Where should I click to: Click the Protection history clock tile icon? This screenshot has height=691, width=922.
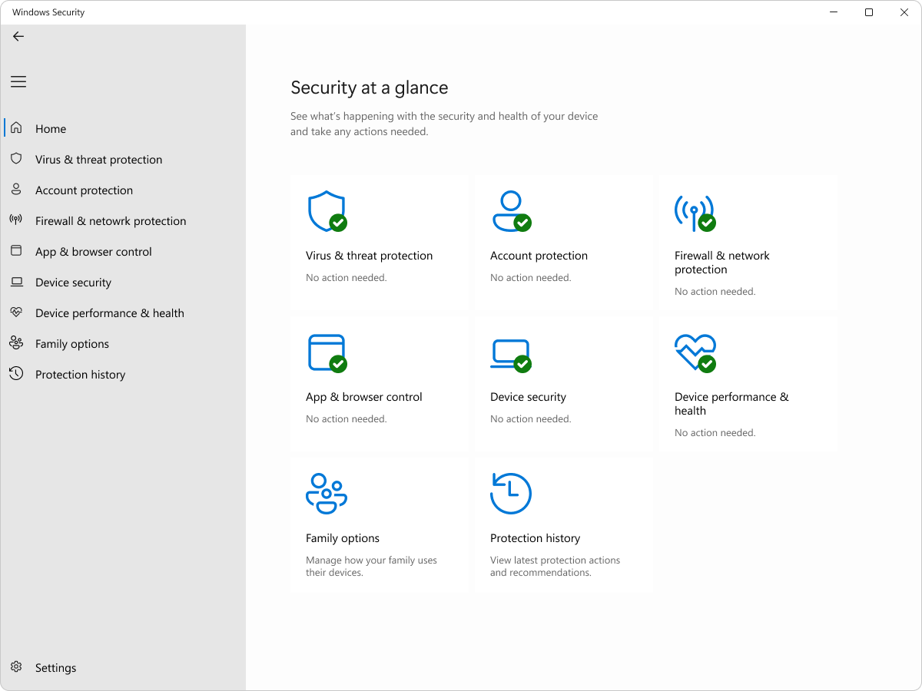(510, 494)
